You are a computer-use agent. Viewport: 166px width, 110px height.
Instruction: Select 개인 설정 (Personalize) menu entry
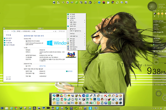point(73,49)
